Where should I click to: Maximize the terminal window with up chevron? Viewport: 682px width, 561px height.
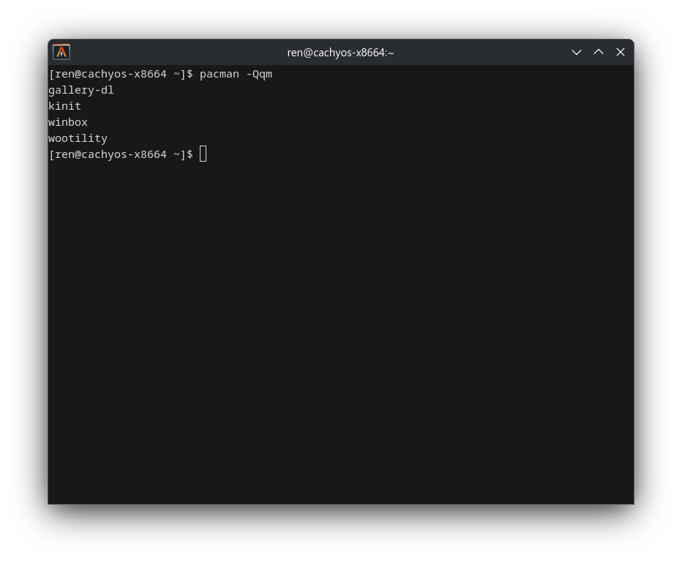[599, 52]
